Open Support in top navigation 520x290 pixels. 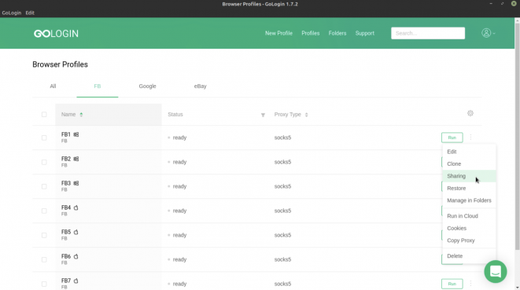(x=365, y=33)
